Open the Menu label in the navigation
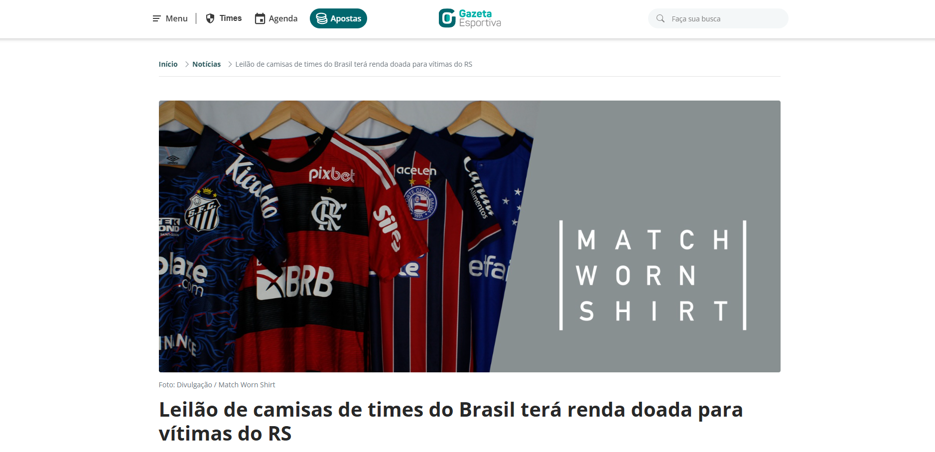The image size is (935, 452). (176, 18)
